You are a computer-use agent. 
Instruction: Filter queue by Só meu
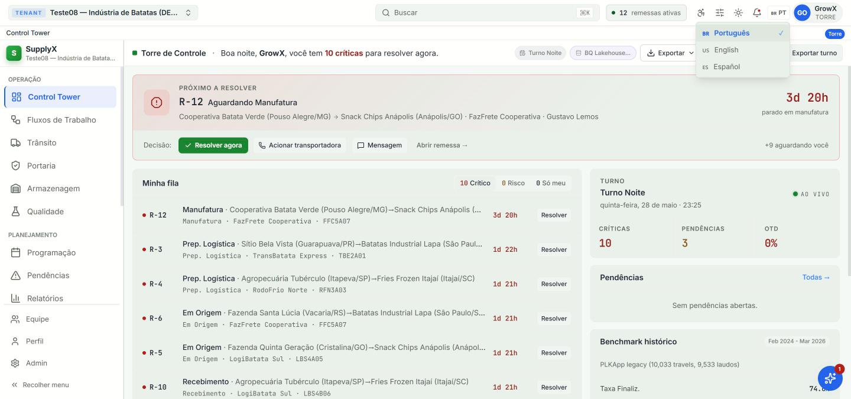point(551,183)
